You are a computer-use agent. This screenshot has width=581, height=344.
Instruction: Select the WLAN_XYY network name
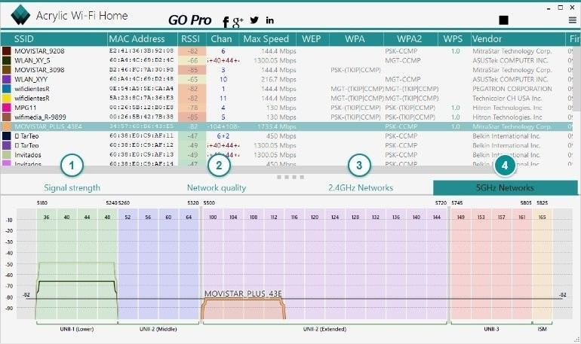click(x=31, y=79)
